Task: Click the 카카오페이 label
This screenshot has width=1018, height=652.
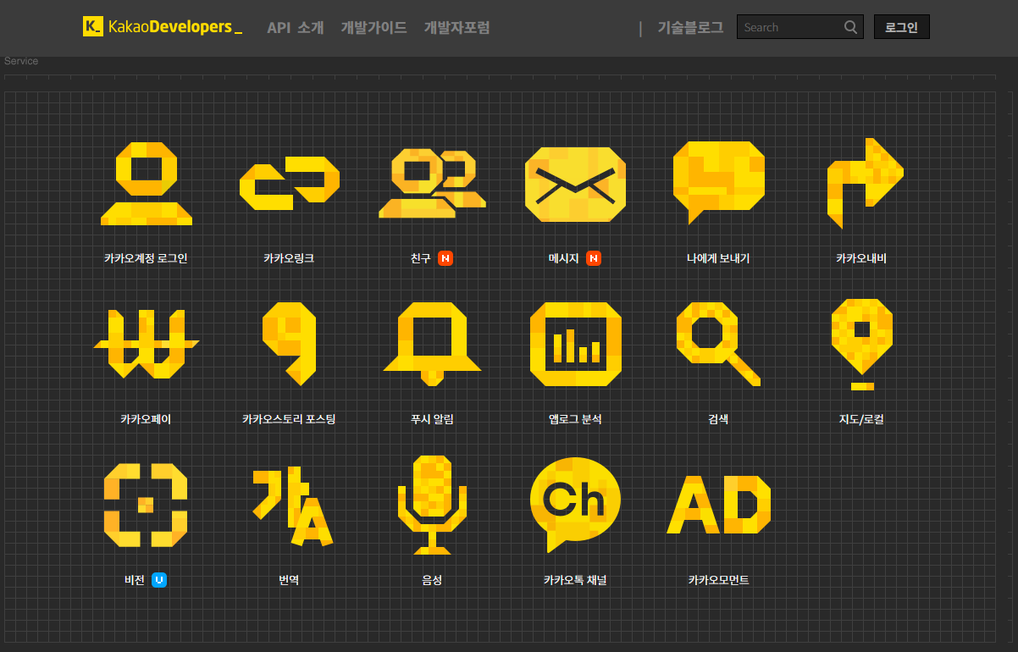Action: point(146,419)
